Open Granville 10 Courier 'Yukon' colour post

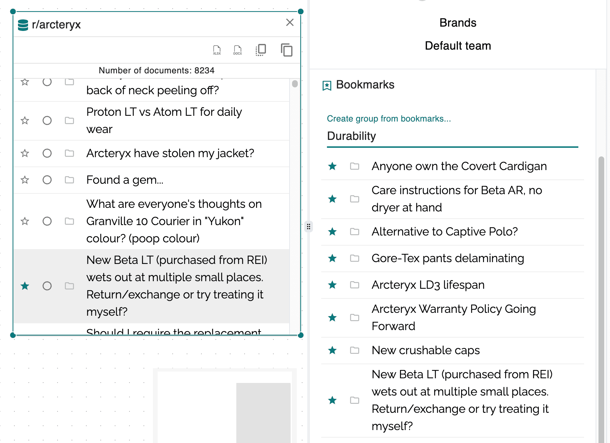click(174, 221)
